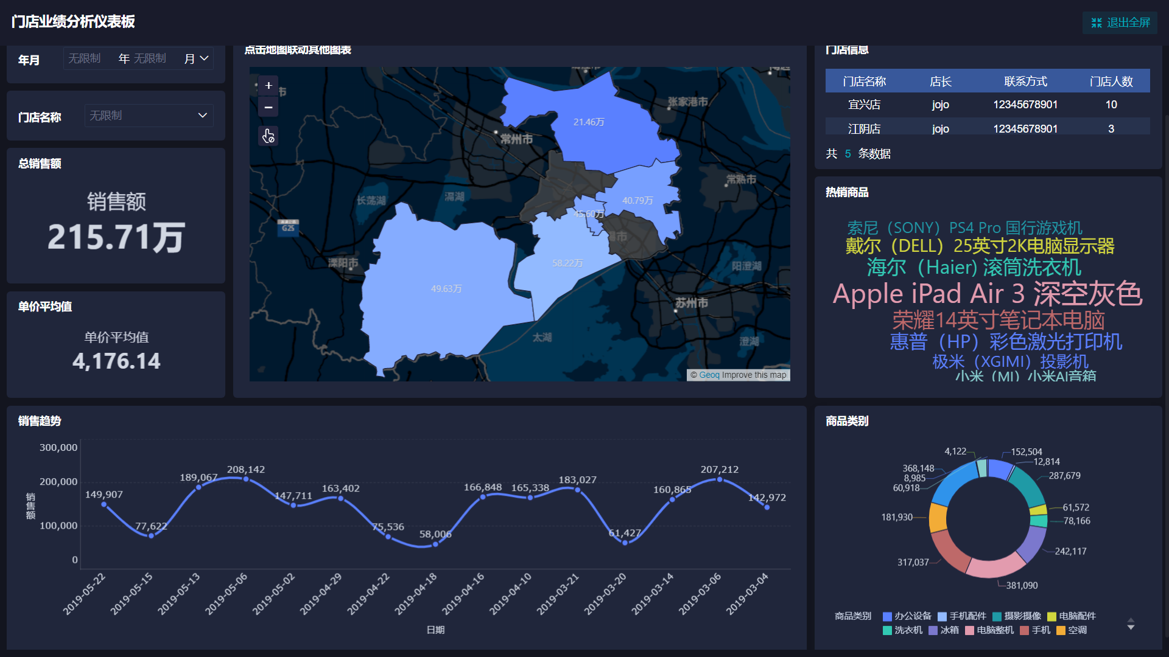Select the 21.46万 map region
The image size is (1169, 657).
[589, 122]
